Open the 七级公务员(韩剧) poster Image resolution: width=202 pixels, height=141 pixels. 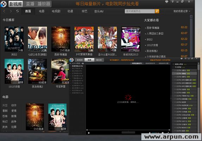point(37,39)
